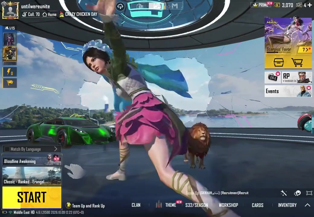This screenshot has height=217, width=314.
Task: Open the INVENTORY tab
Action: pos(287,205)
